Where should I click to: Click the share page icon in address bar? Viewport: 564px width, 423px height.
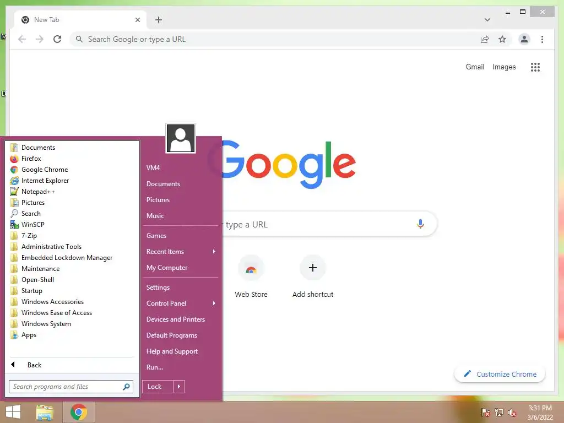pos(485,39)
